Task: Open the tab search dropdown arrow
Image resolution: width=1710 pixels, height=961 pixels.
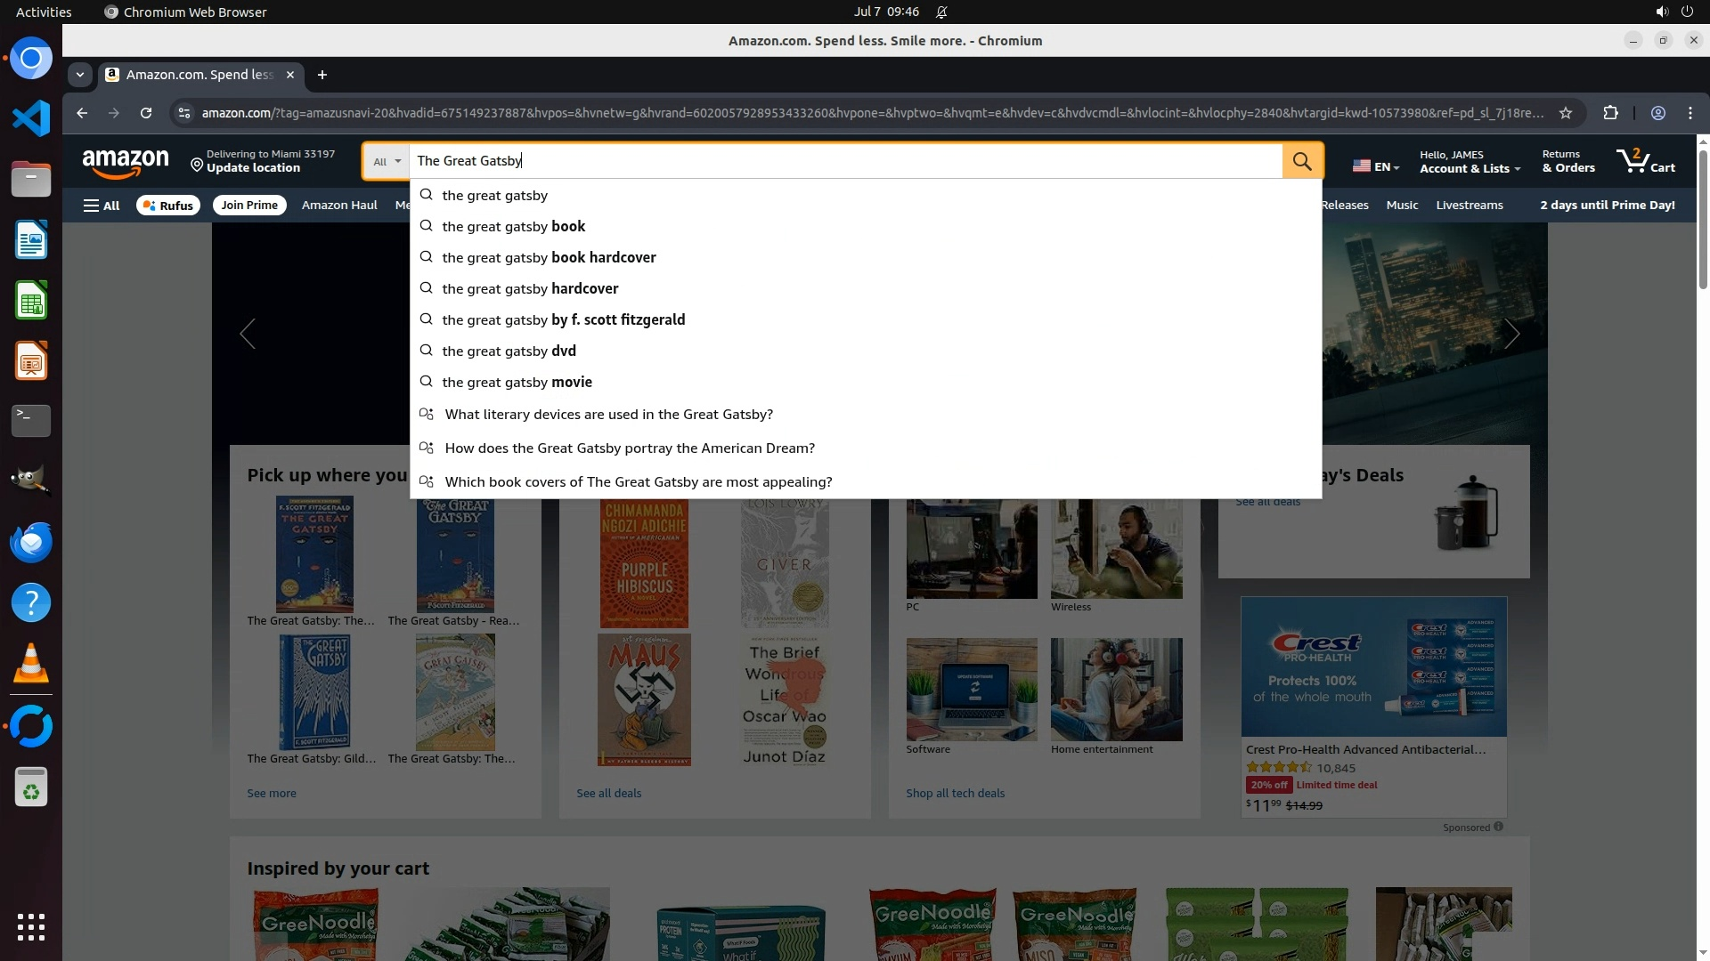Action: 80,75
